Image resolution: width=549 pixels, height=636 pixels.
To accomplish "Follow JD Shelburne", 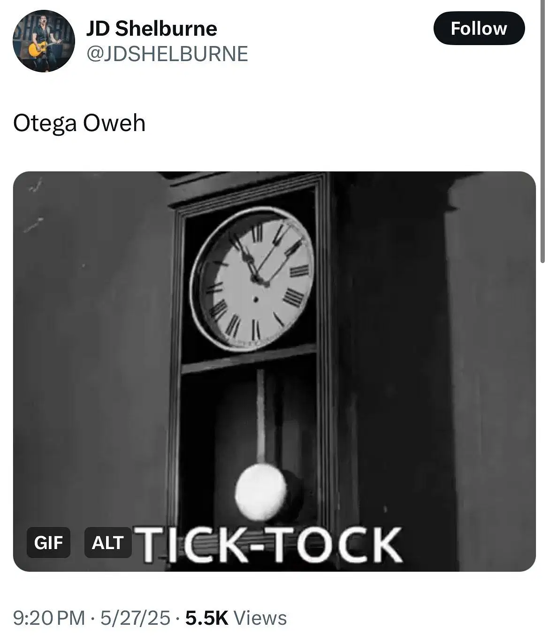I will tap(479, 28).
